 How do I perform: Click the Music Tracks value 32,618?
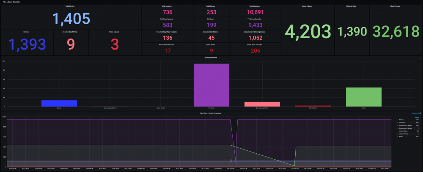coord(396,32)
